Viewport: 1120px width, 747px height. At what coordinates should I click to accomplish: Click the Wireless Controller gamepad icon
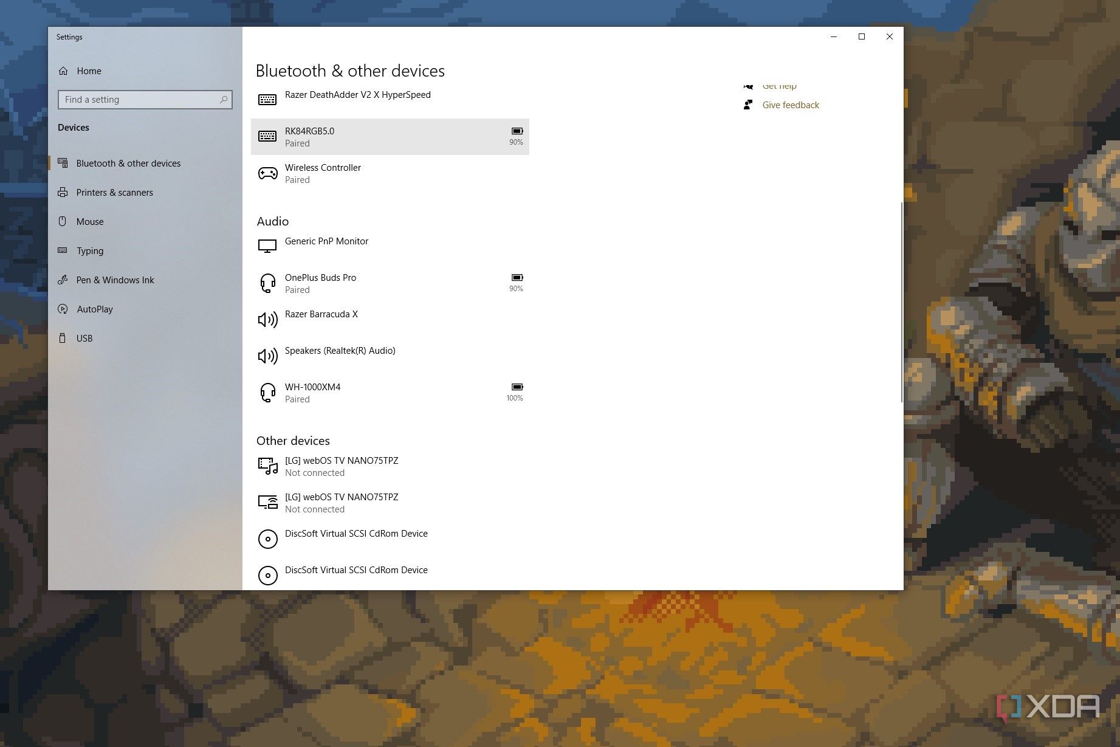(267, 174)
